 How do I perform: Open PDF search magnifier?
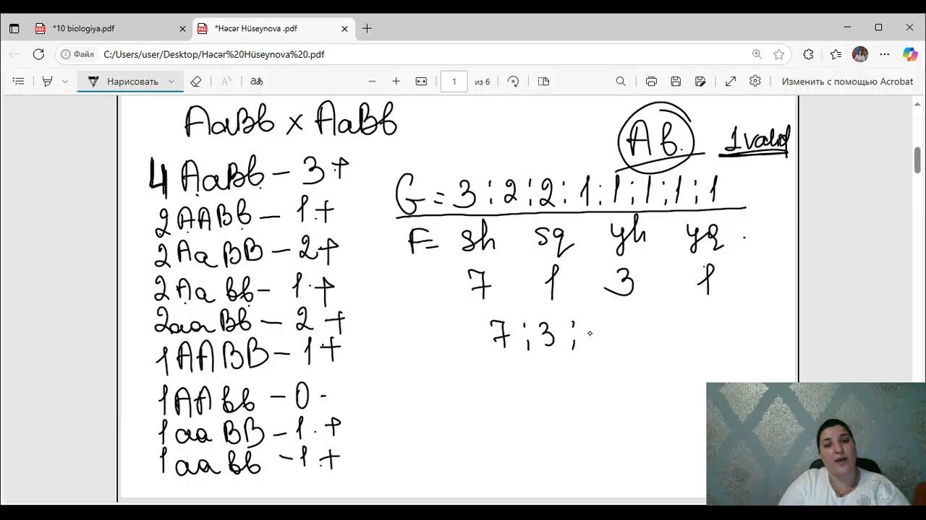click(x=621, y=82)
